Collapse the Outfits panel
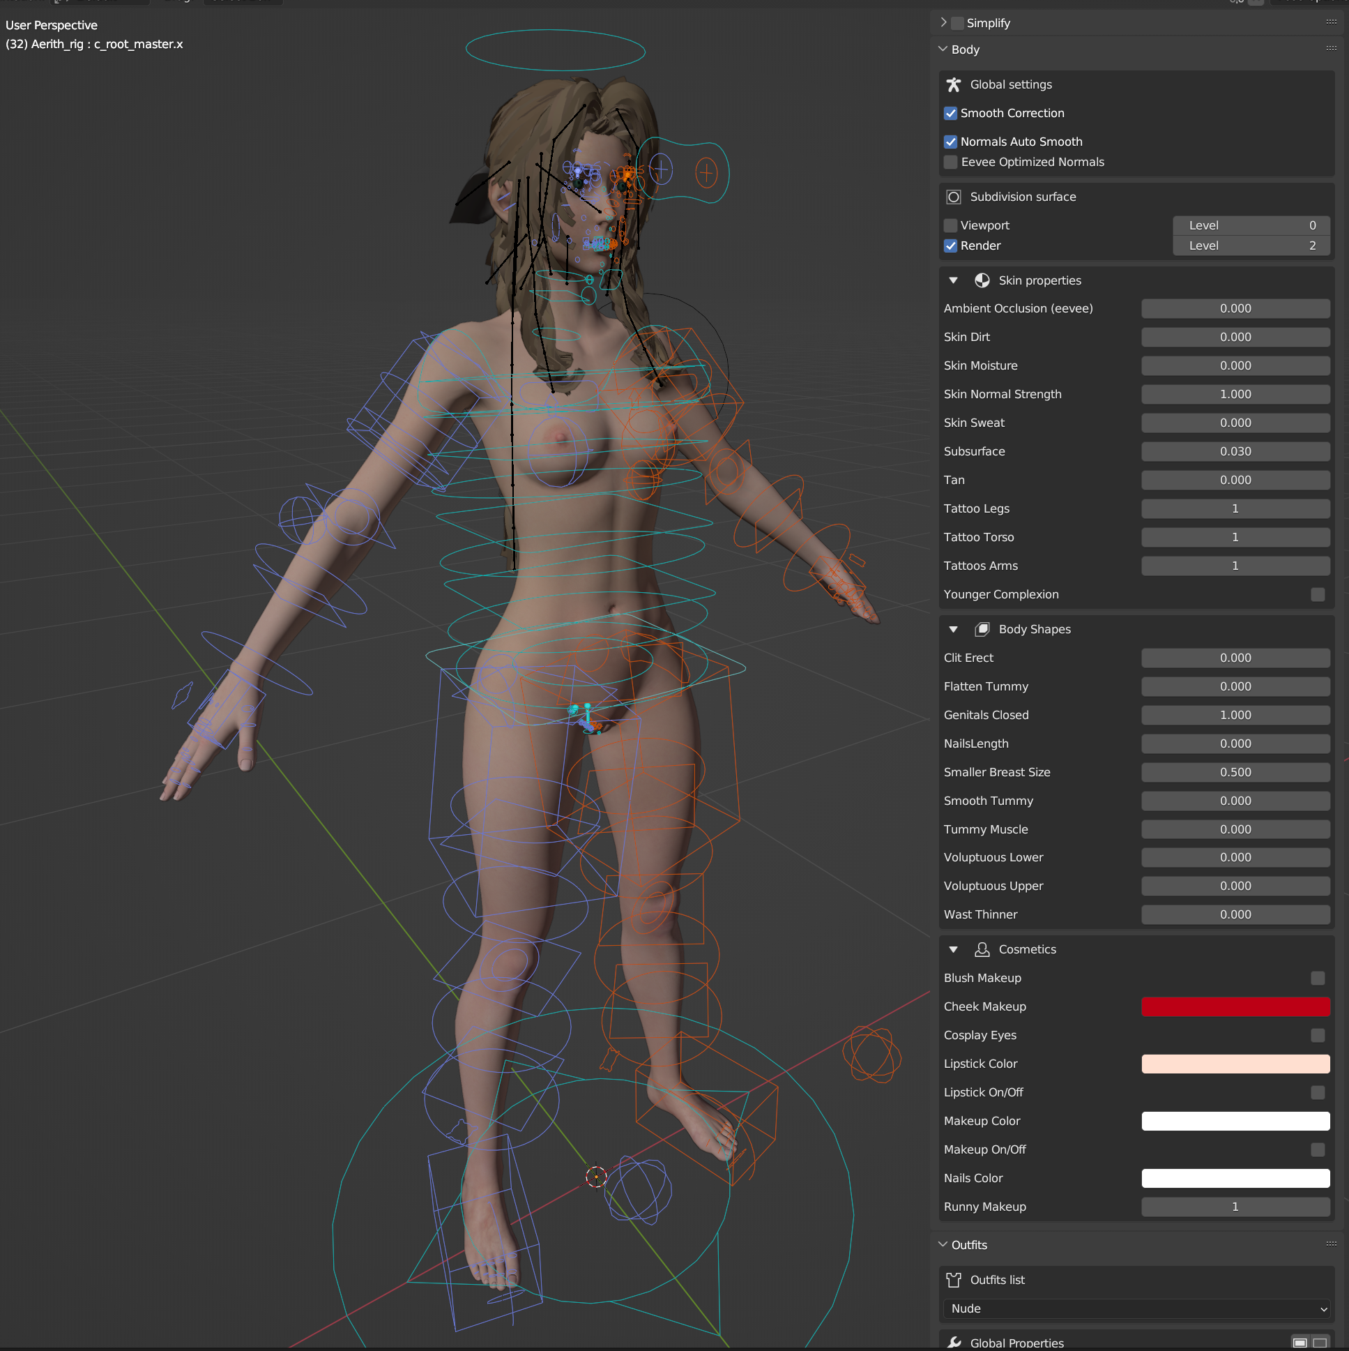 coord(943,1245)
